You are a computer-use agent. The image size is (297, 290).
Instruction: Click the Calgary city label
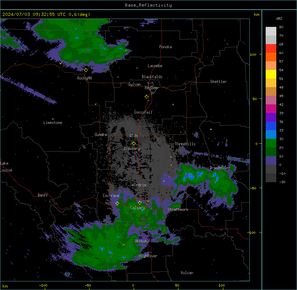pyautogui.click(x=137, y=208)
